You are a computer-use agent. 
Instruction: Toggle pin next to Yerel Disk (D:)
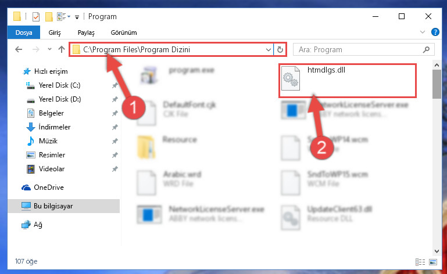115,99
